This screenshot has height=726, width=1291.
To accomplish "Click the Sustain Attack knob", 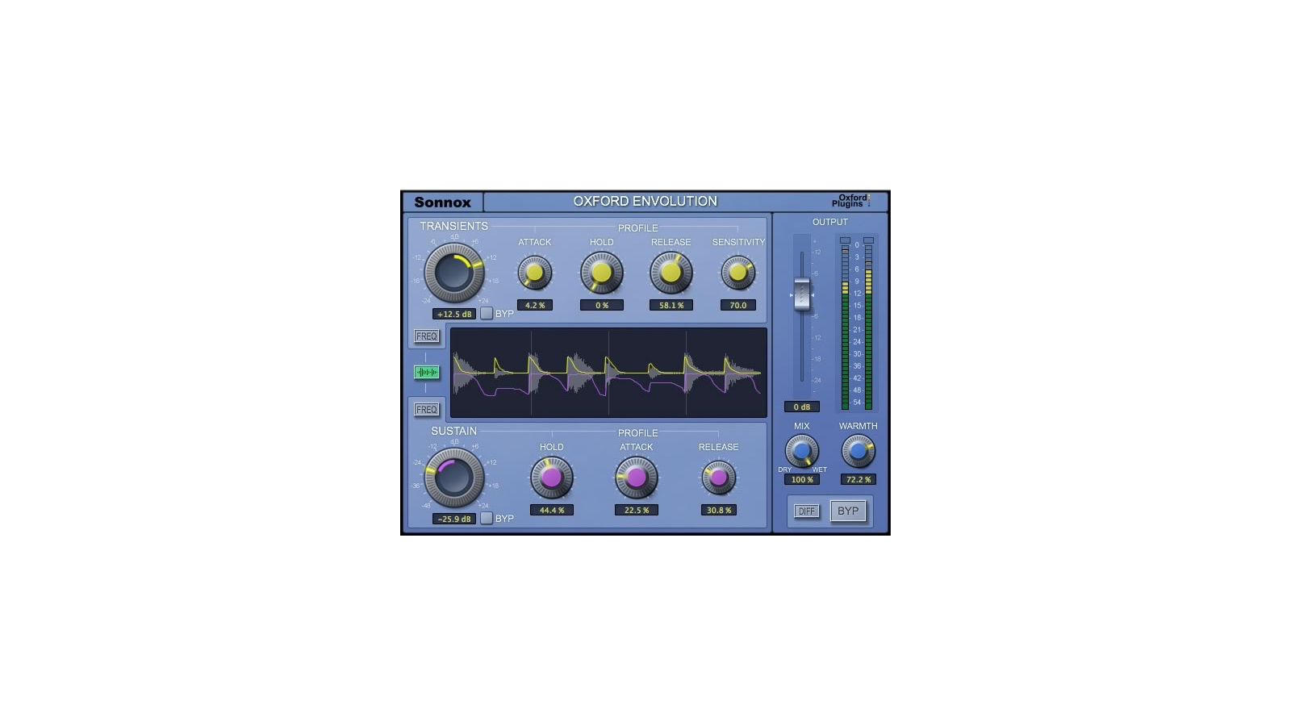I will point(637,478).
